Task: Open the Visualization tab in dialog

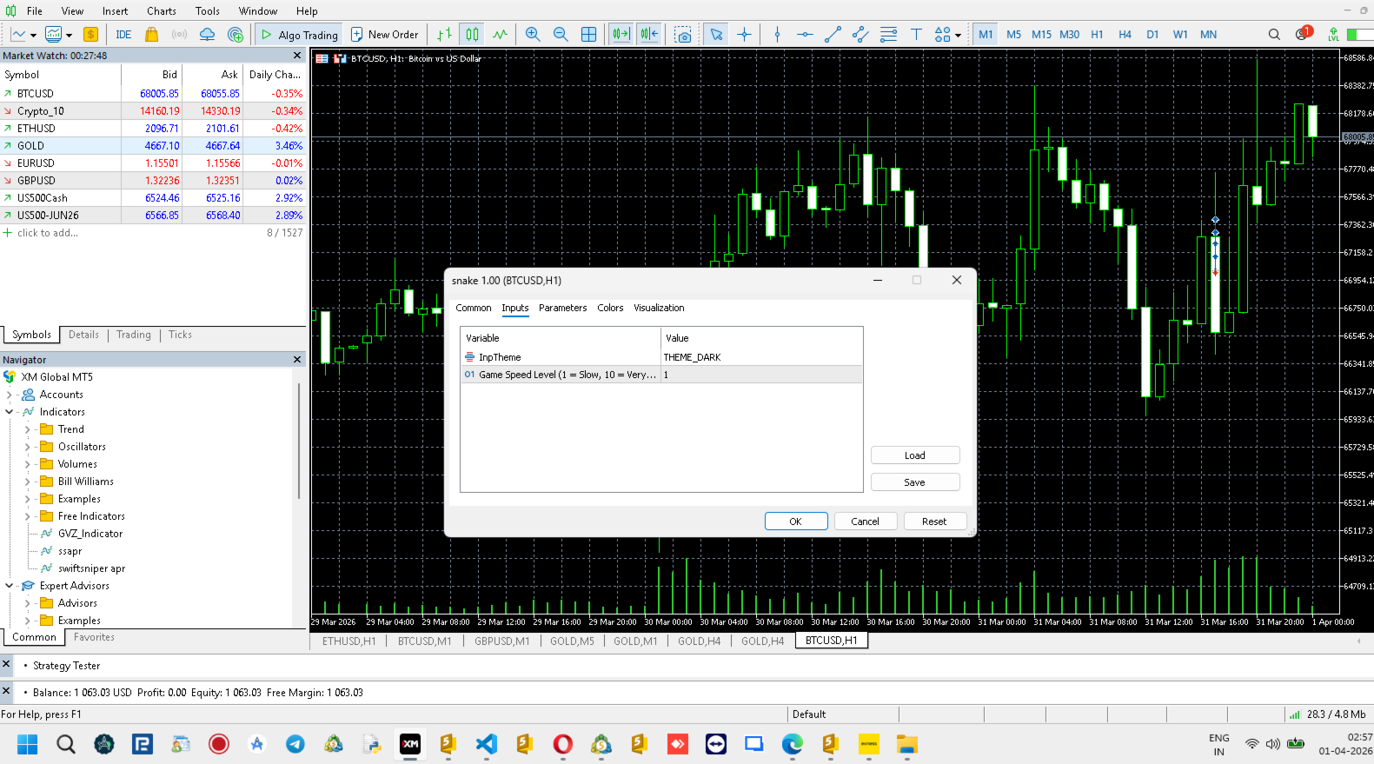Action: coord(659,308)
